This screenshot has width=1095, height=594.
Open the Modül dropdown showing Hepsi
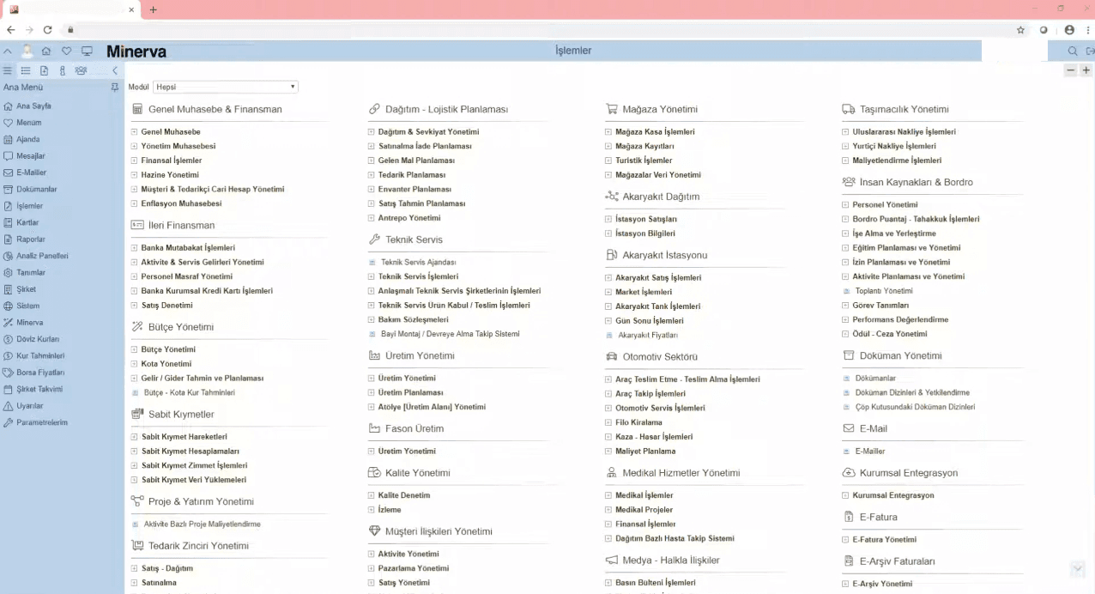coord(226,87)
